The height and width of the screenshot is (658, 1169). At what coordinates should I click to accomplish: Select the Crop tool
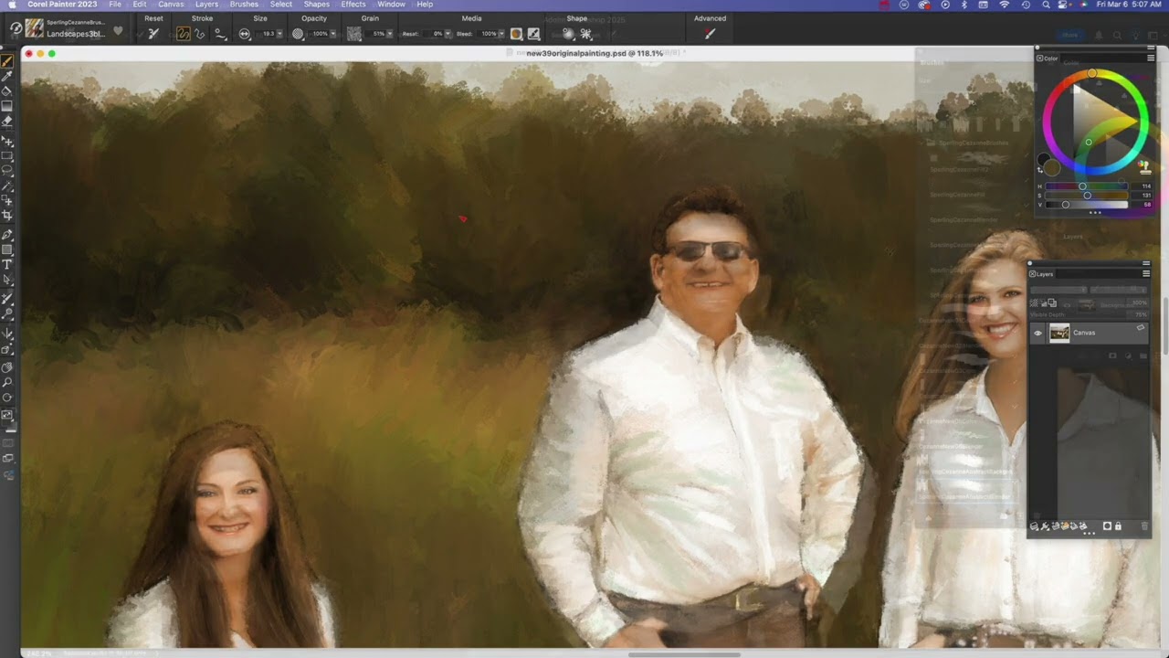click(7, 216)
